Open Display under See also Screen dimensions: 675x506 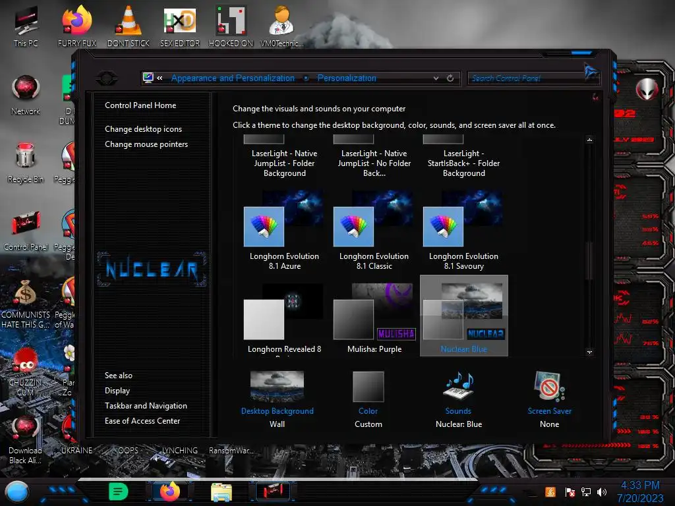coord(117,391)
